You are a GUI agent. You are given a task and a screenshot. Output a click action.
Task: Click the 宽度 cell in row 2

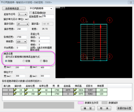(57, 90)
